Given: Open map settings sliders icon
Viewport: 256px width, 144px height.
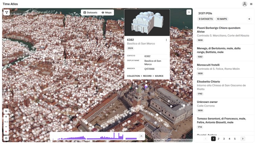Looking at the screenshot, I should click(6, 111).
